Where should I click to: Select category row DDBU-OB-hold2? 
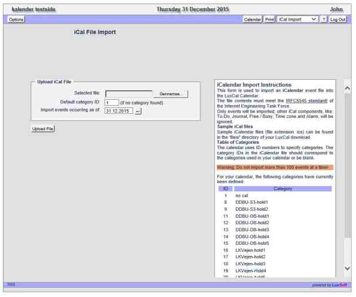(275, 223)
